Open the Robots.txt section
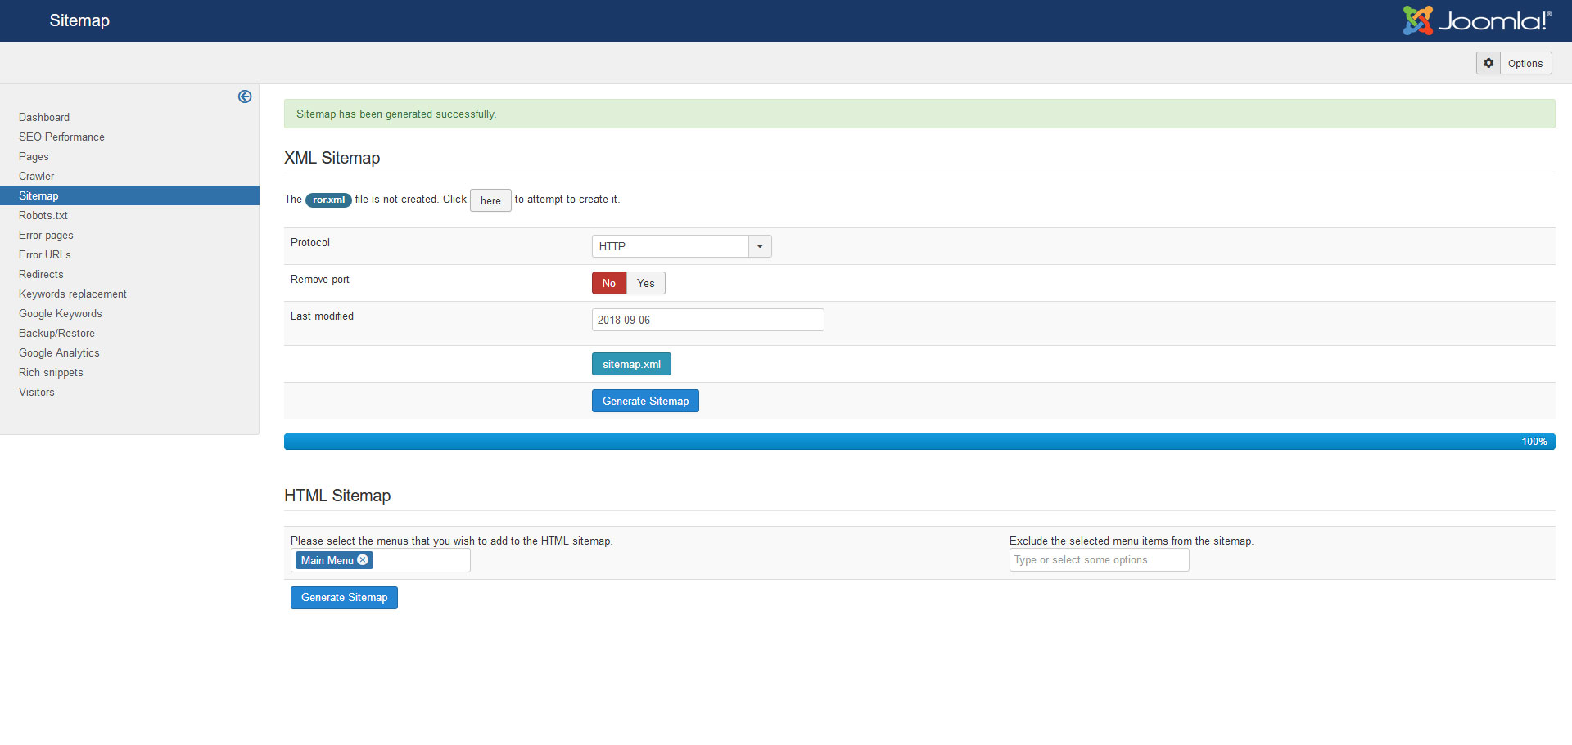Viewport: 1572px width, 745px height. coord(43,215)
